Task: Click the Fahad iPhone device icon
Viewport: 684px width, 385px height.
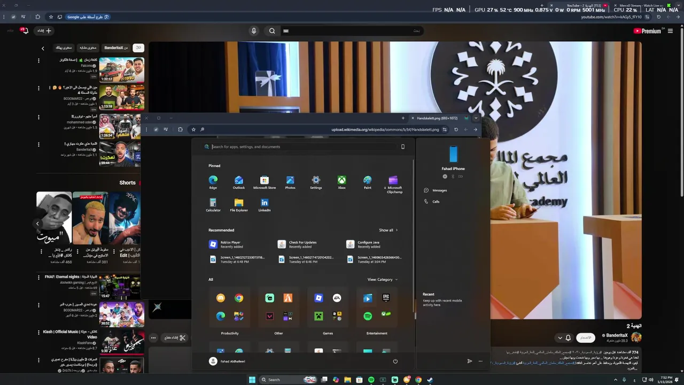Action: 453,155
